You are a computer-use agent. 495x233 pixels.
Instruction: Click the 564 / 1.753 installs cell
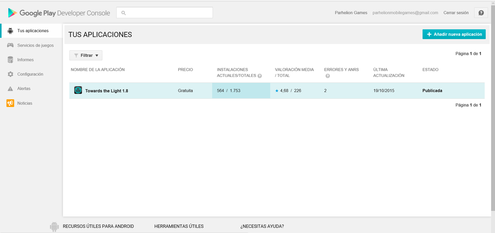(241, 91)
